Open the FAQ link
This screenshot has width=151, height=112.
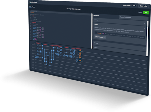134,6
